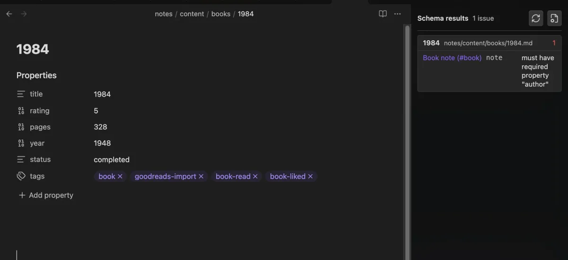
Task: Click the goodreads-import tag label
Action: 165,176
